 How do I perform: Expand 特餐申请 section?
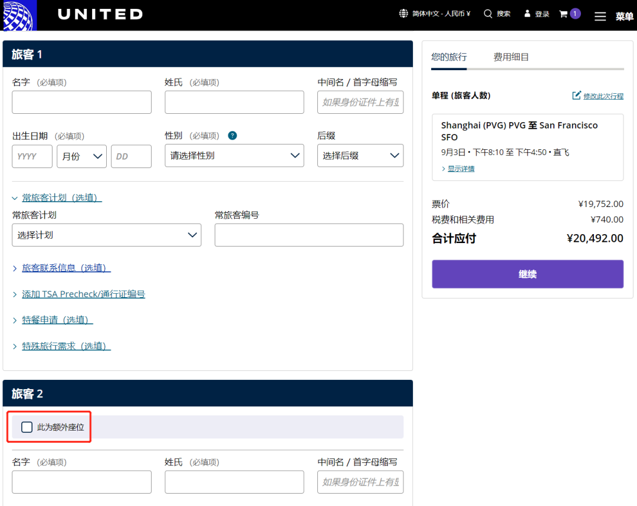(x=57, y=320)
